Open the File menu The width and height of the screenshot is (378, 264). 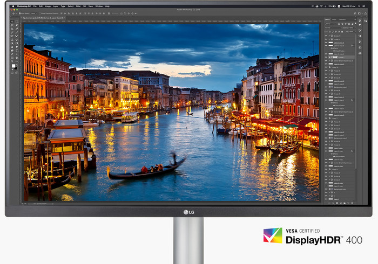pos(35,6)
